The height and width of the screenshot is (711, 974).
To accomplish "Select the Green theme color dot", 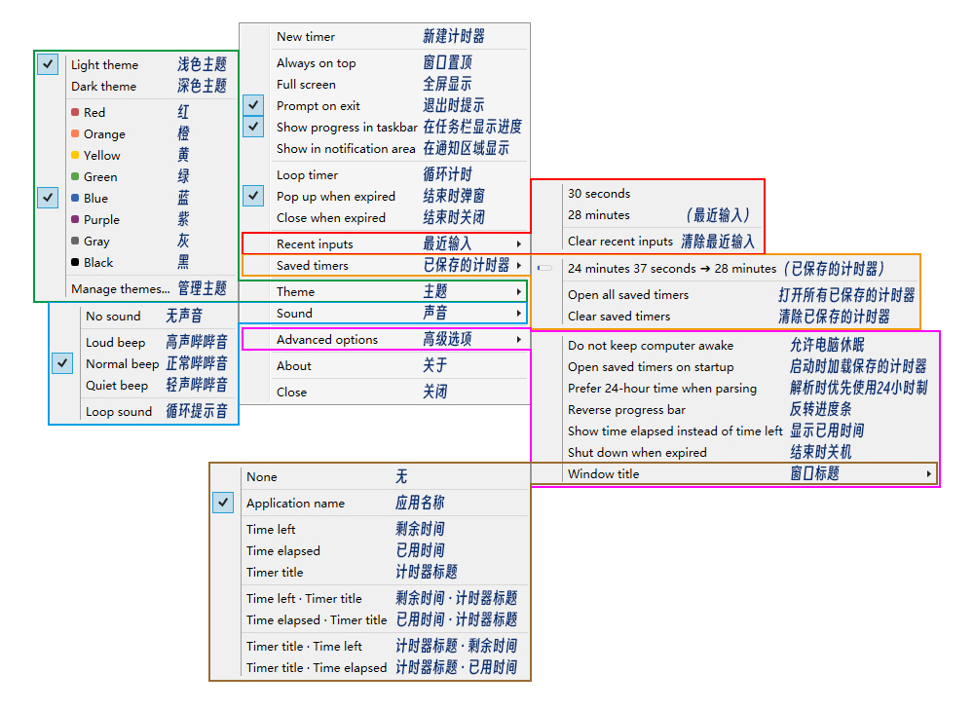I will (x=75, y=176).
